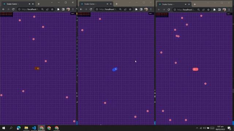The height and width of the screenshot is (131, 234).
Task: Open extensions in the right browser window
Action: [215, 10]
